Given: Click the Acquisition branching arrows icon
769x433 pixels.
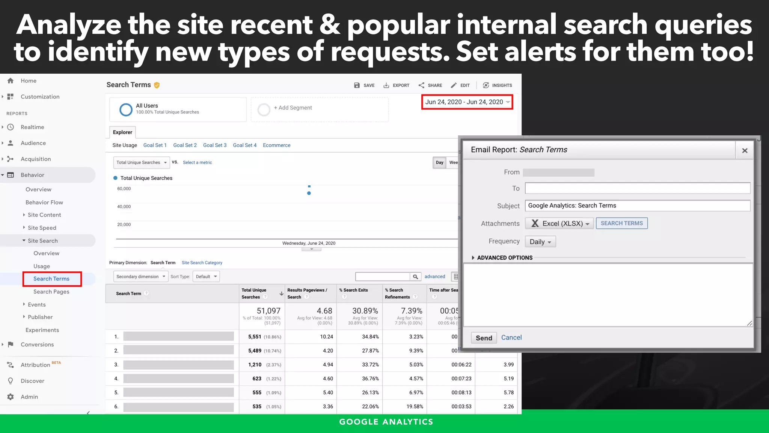Looking at the screenshot, I should tap(11, 159).
